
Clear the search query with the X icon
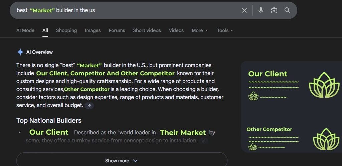pyautogui.click(x=244, y=10)
